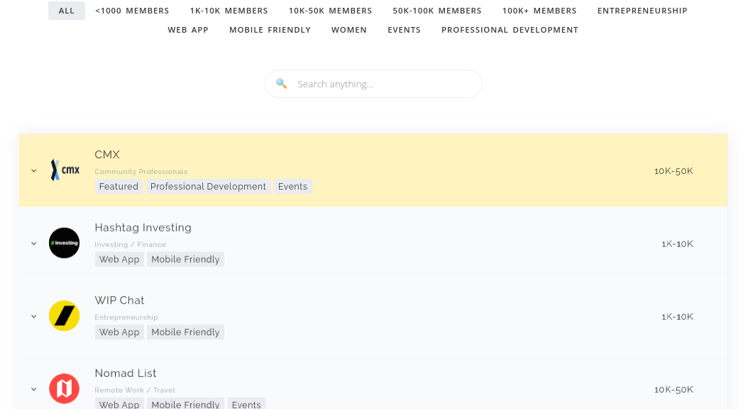Click CMX's 10K-50K member count
The height and width of the screenshot is (409, 753).
point(674,171)
